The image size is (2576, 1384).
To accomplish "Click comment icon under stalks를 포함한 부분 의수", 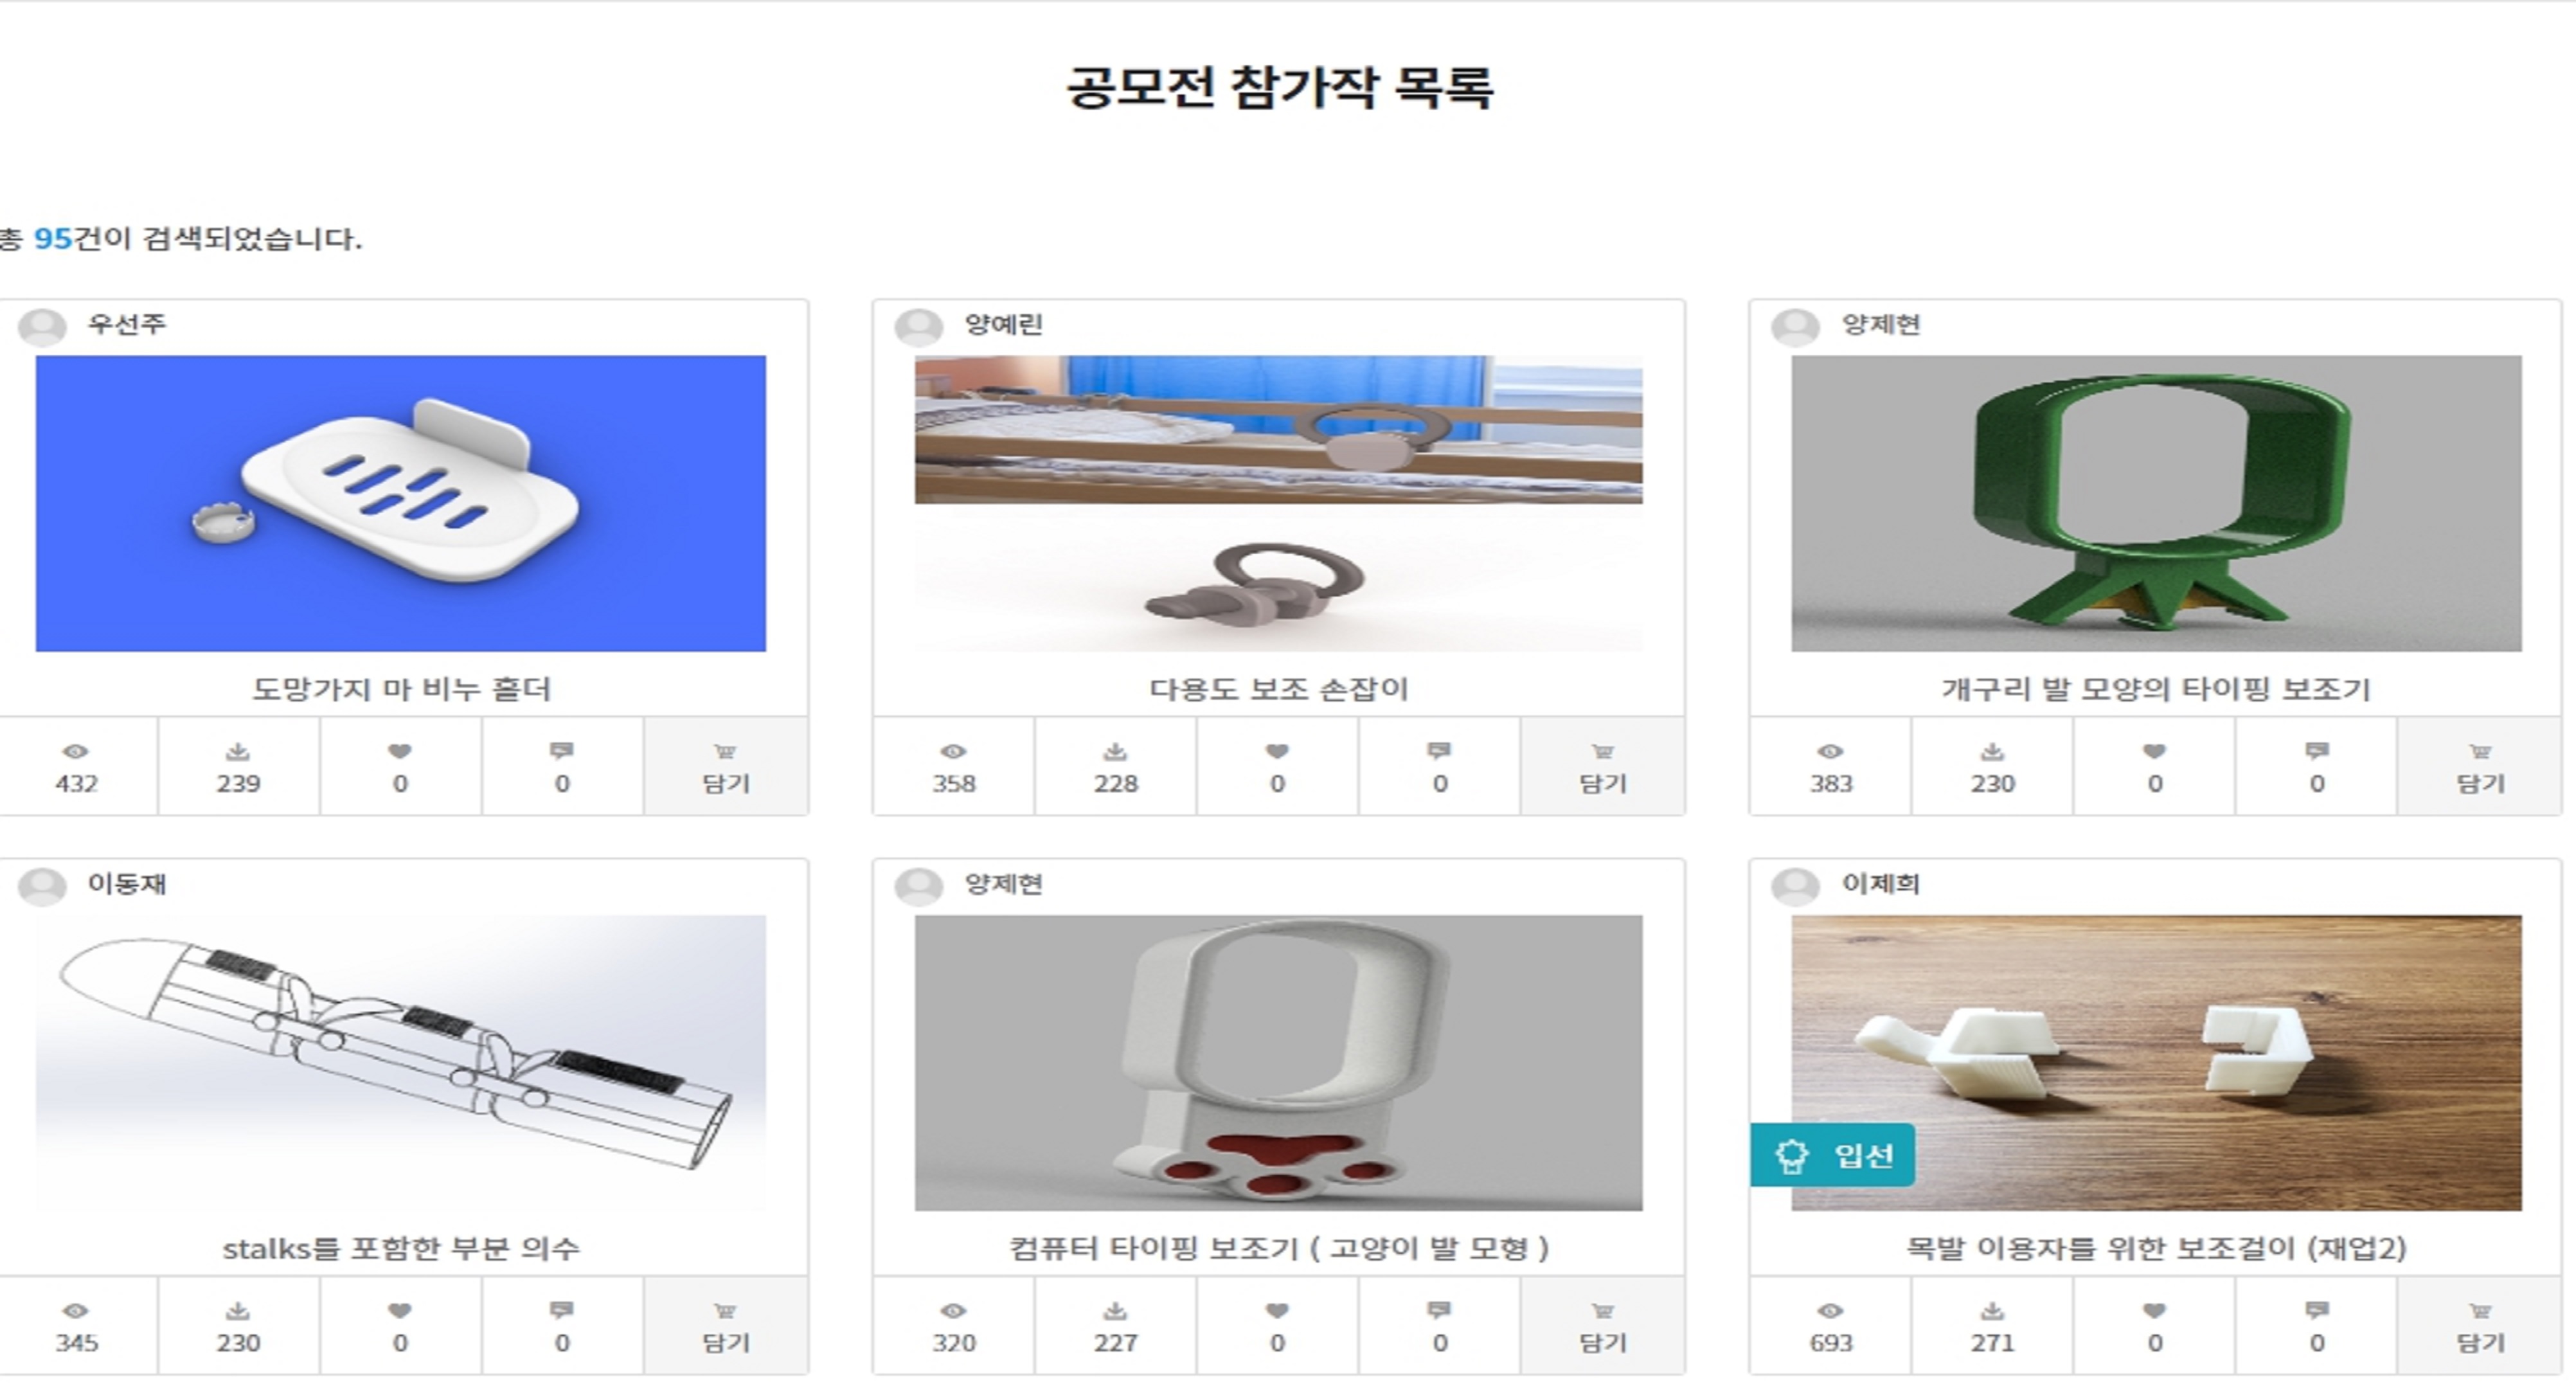I will pyautogui.click(x=562, y=1310).
